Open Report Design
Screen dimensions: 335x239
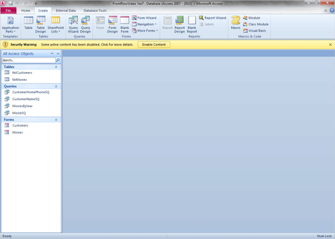(180, 24)
